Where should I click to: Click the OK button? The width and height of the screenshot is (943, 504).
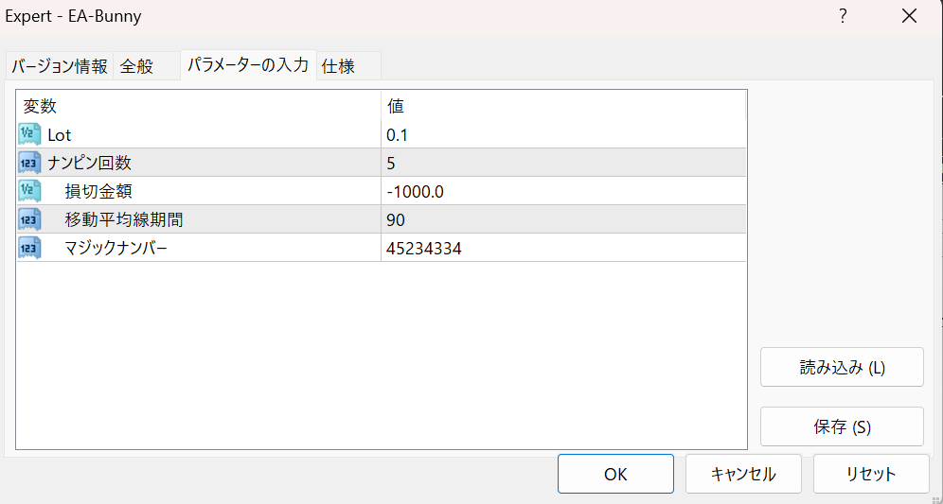pyautogui.click(x=615, y=474)
